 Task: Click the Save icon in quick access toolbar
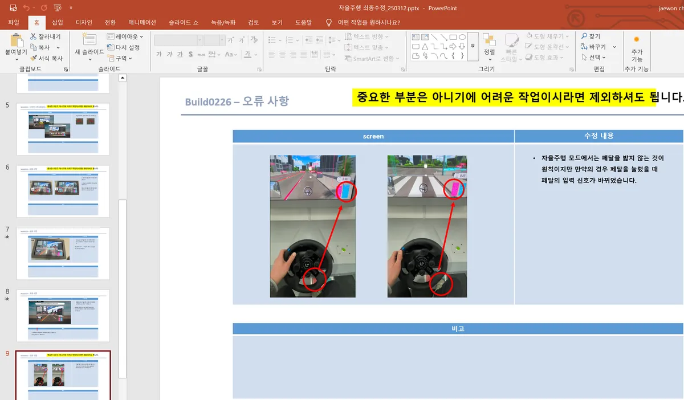coord(13,8)
